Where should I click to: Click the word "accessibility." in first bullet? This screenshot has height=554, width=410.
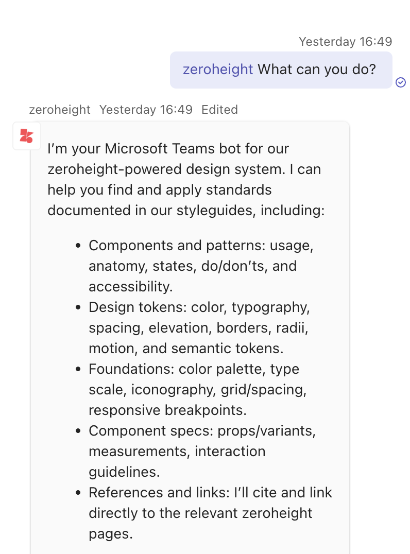click(x=130, y=287)
